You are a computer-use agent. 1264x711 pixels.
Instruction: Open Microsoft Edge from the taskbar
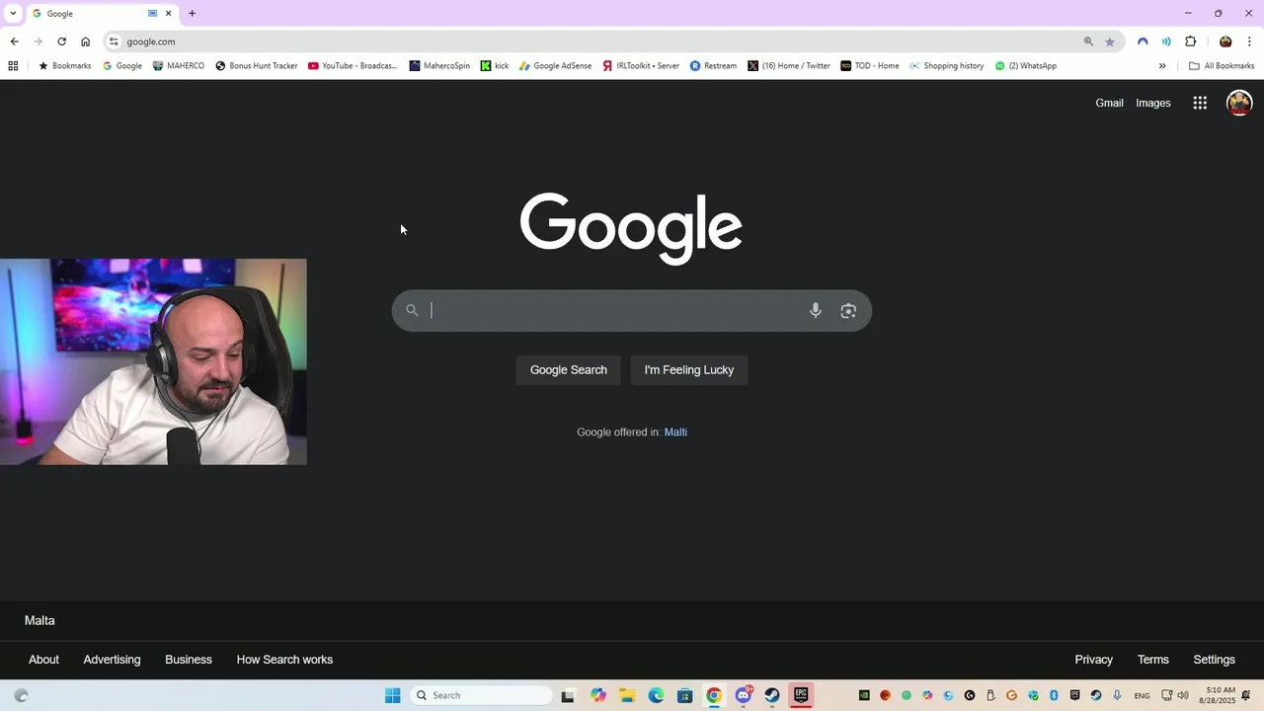pos(656,695)
